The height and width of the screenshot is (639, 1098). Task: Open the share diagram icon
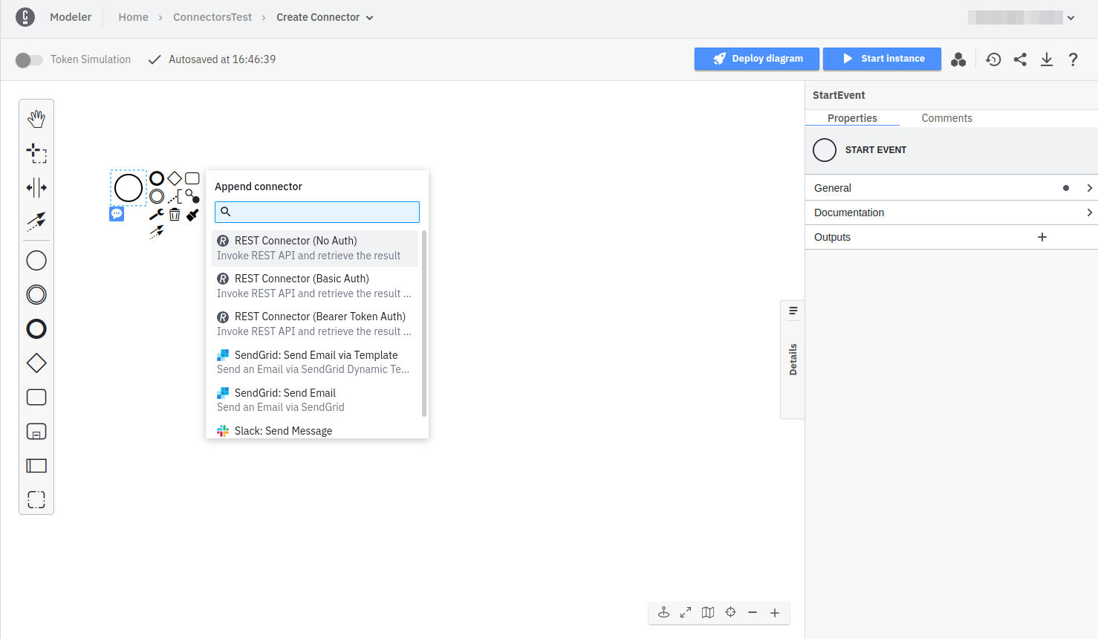(x=1020, y=59)
